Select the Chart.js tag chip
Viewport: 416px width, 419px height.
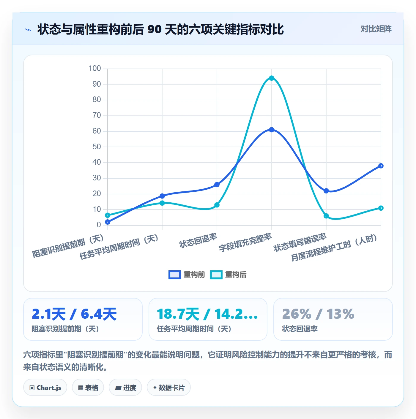45,387
